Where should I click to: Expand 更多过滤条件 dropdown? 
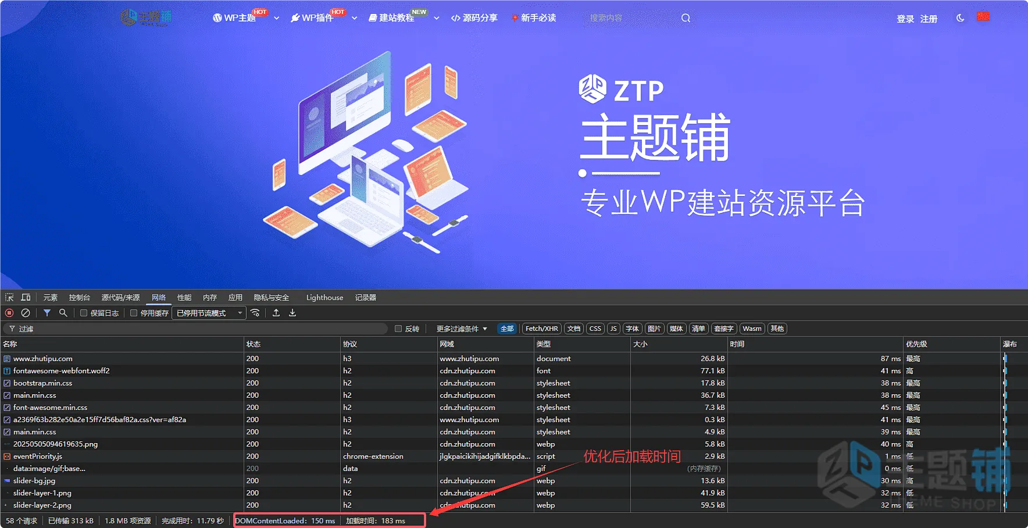[462, 329]
